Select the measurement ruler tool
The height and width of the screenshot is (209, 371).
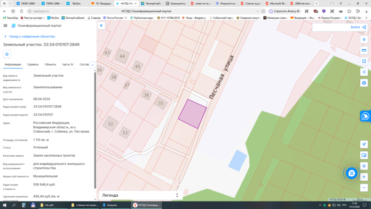[x=364, y=50]
